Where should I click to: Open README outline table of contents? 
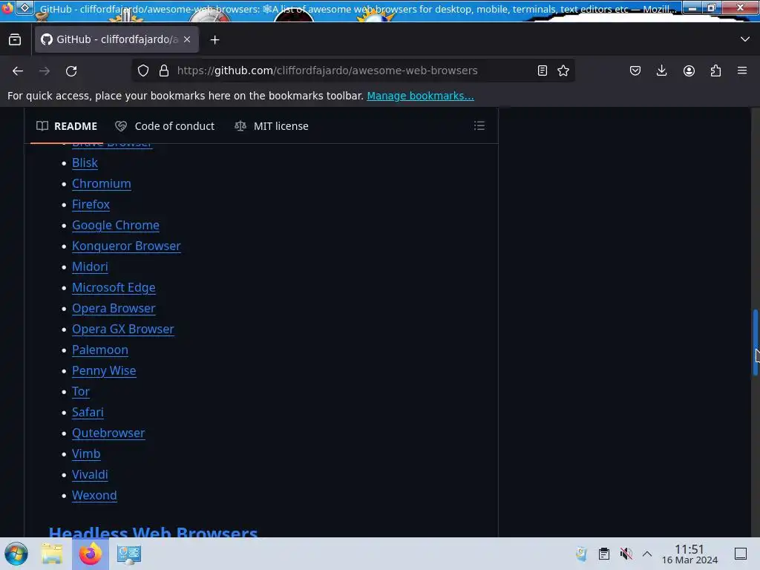(479, 126)
